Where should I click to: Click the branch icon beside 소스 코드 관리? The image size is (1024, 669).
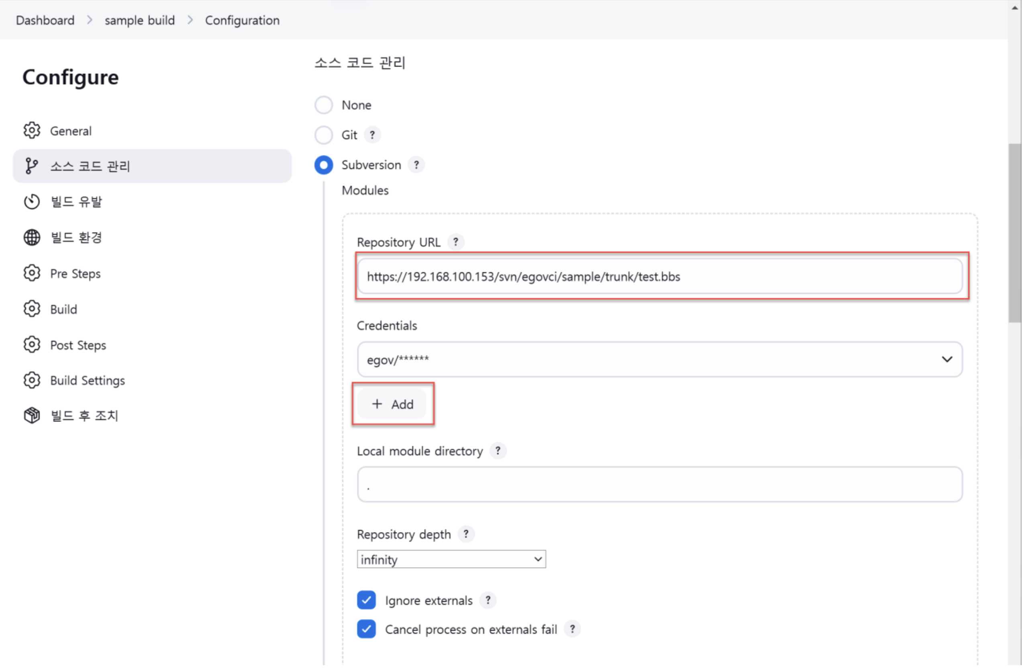[x=31, y=166]
